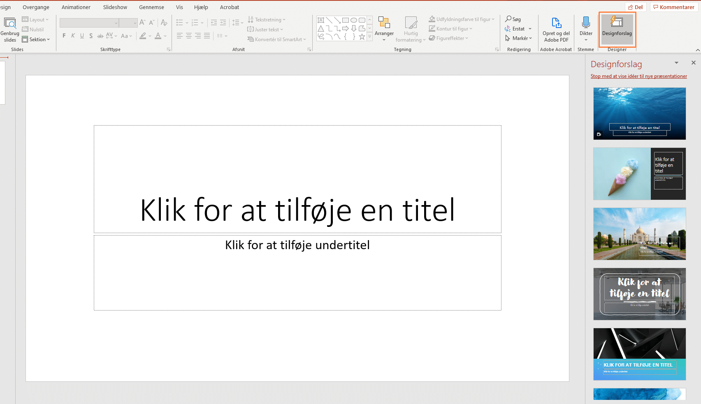701x404 pixels.
Task: Increase font size with Forøg skriftstørrelse icon
Action: (x=142, y=22)
